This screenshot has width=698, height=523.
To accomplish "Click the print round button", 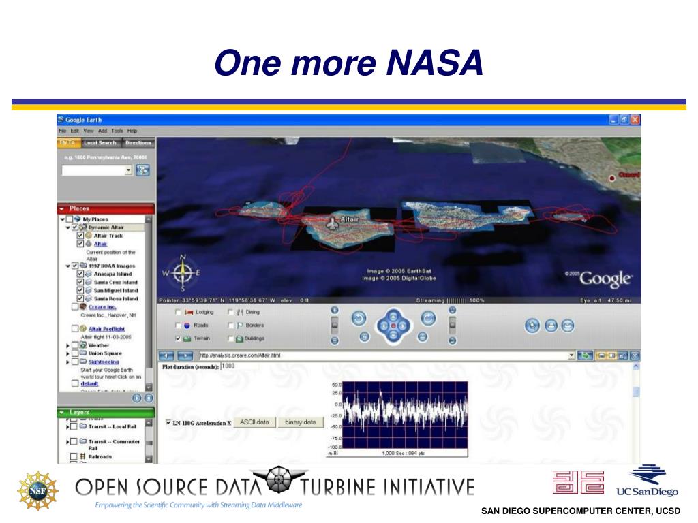I will tap(551, 326).
